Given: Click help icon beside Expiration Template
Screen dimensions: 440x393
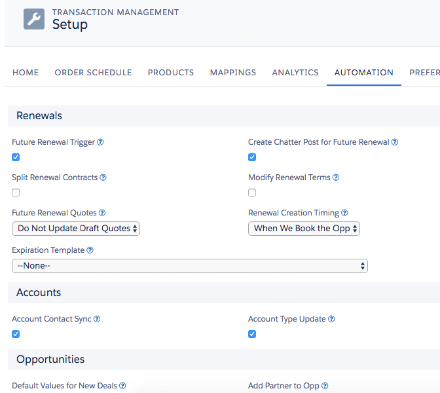Looking at the screenshot, I should tap(90, 250).
